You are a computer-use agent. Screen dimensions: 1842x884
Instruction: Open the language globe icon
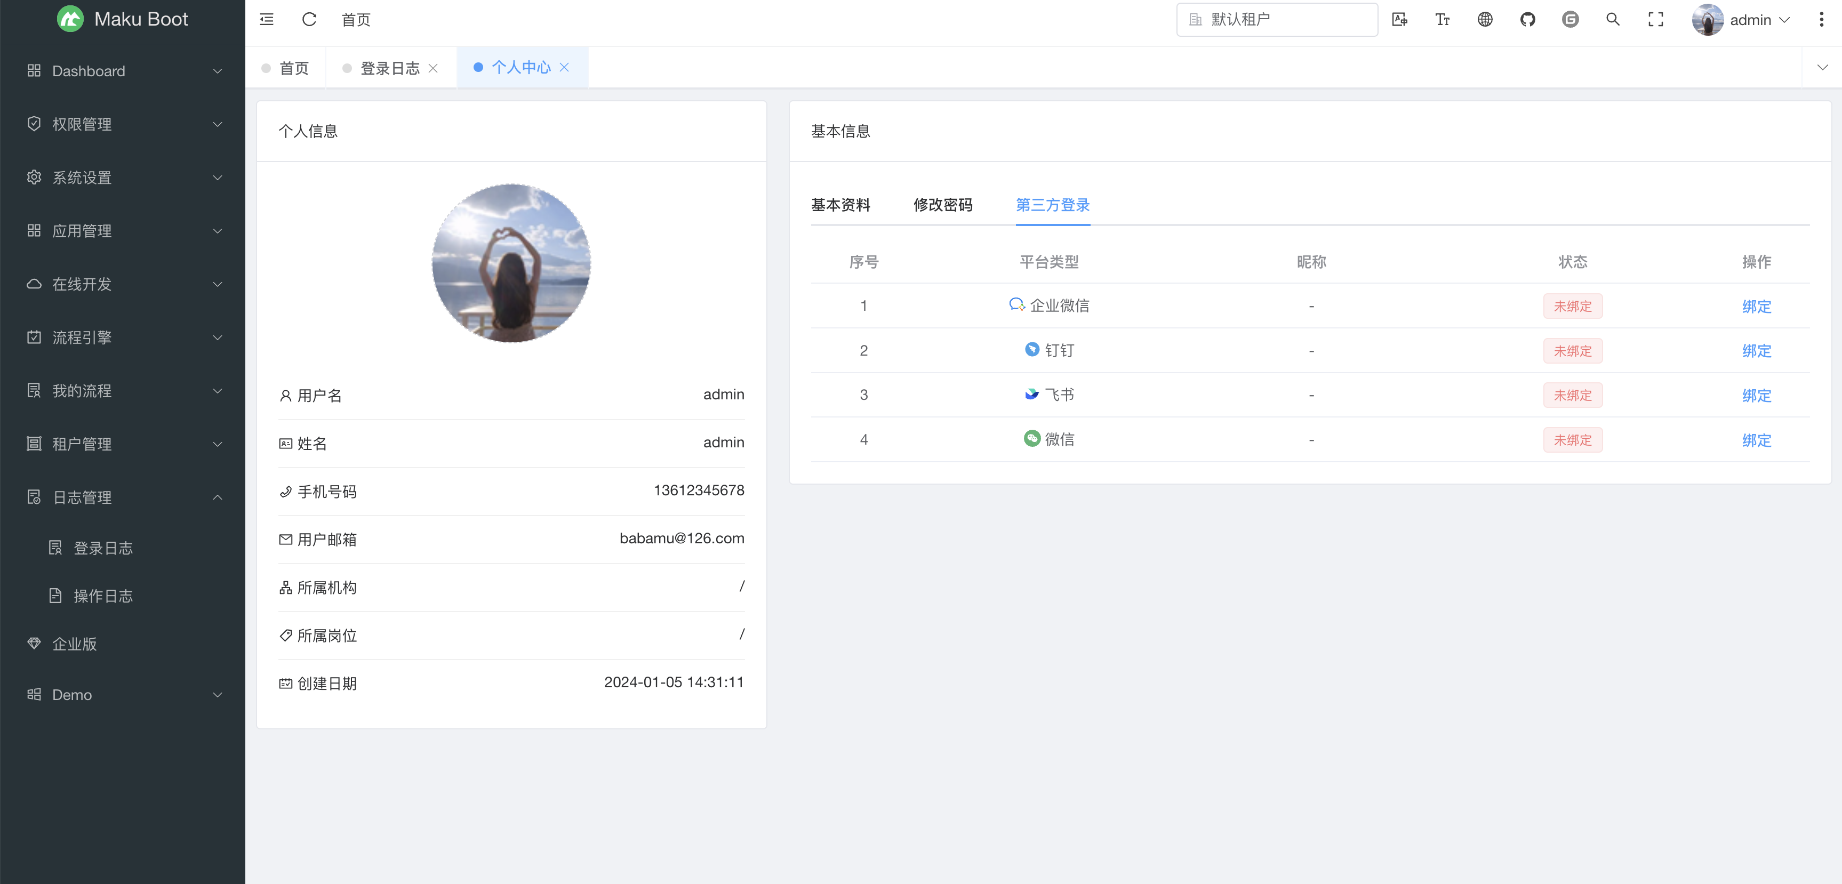tap(1485, 19)
